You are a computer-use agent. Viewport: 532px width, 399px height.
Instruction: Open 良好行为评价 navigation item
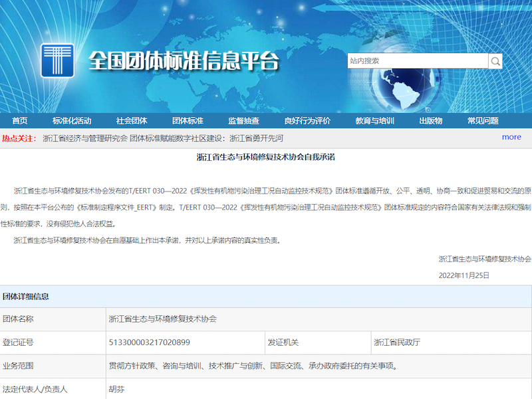(x=307, y=121)
